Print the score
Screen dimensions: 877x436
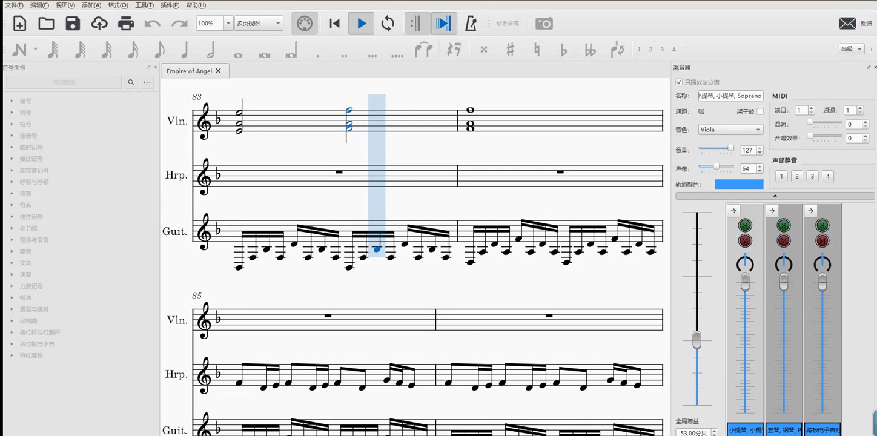click(x=126, y=24)
